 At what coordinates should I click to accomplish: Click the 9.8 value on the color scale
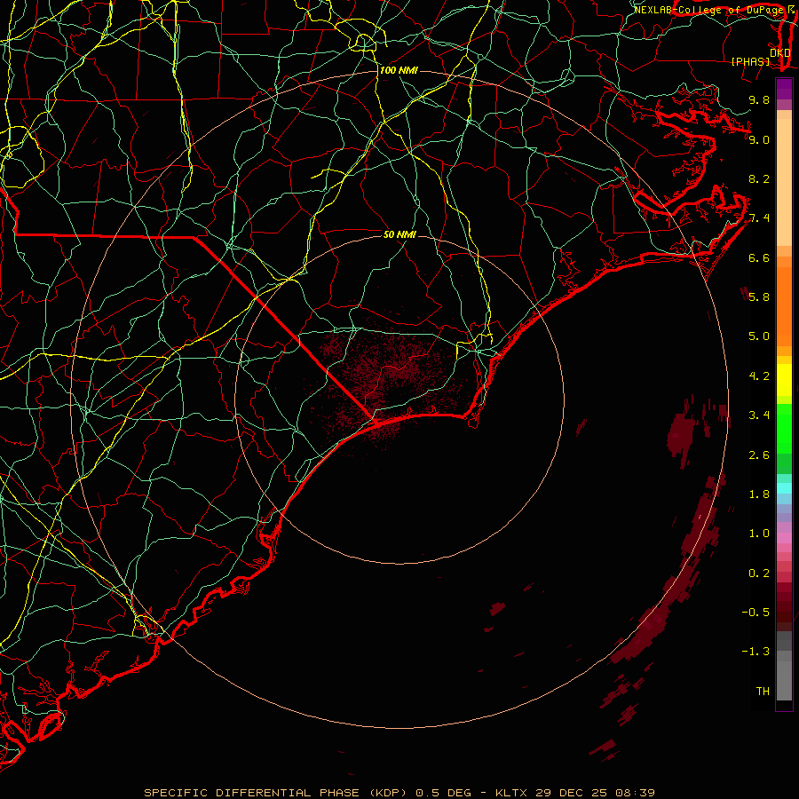[759, 99]
